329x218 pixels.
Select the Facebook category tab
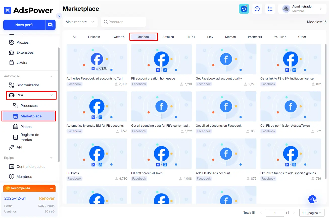[x=144, y=37]
